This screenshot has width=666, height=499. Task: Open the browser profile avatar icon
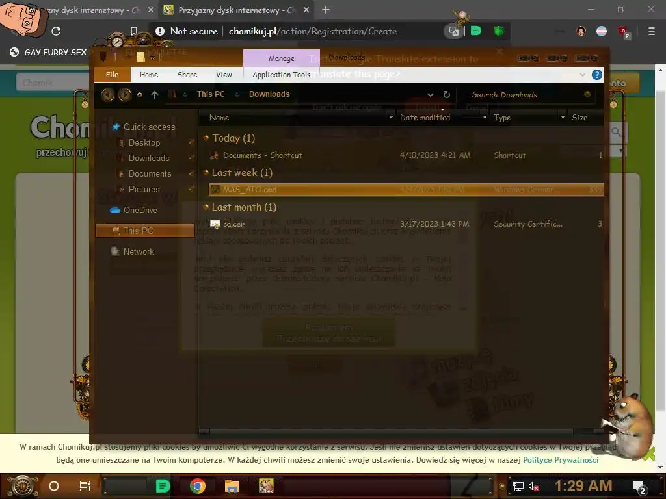(x=581, y=31)
